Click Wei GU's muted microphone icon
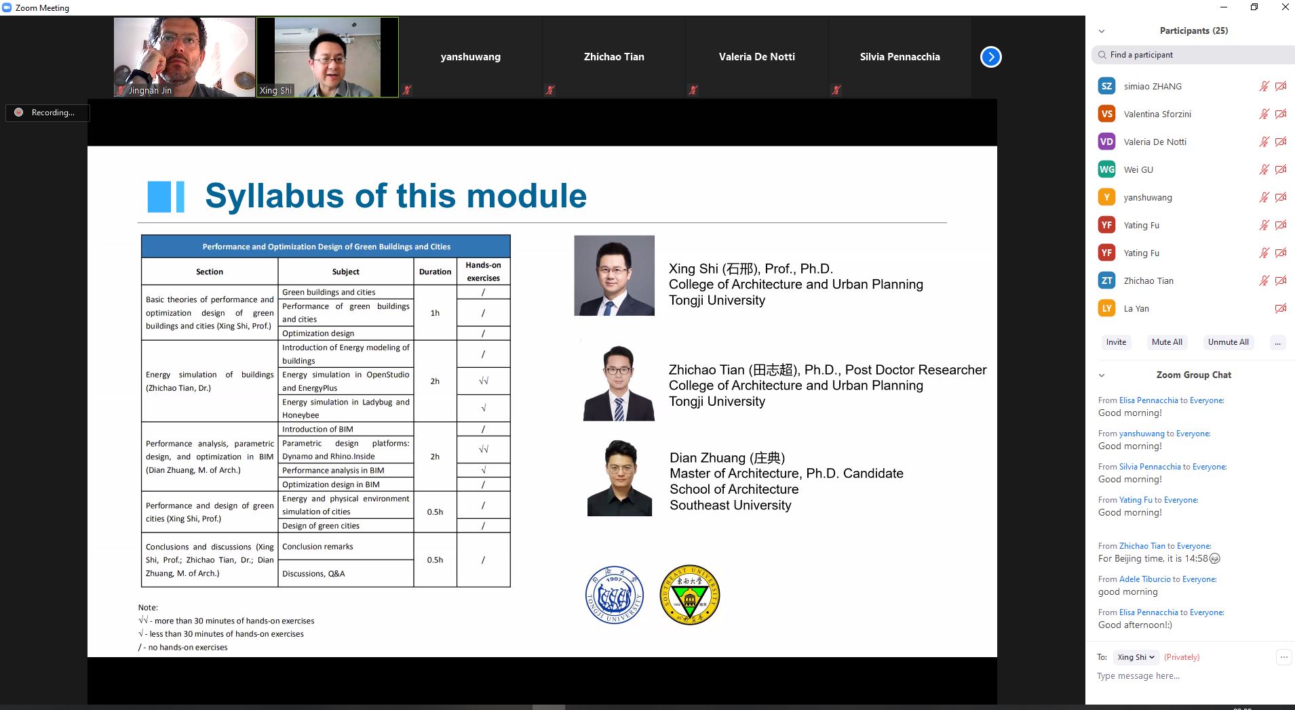 1264,169
